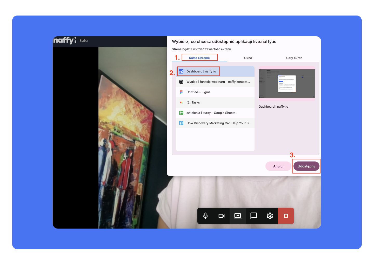
Task: Click the icon beside (2) Tasks
Action: tap(181, 102)
